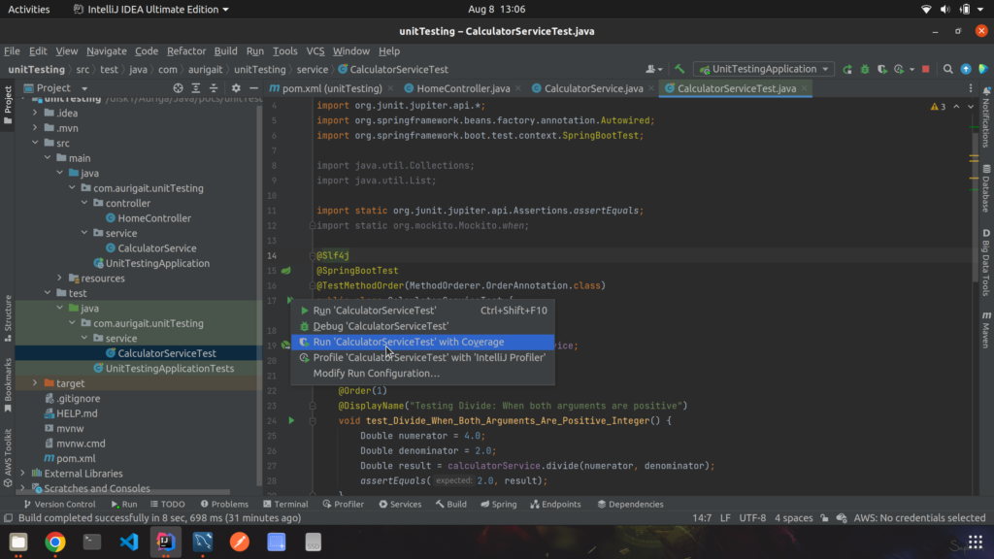Click the 4 spaces indent setting

point(793,518)
